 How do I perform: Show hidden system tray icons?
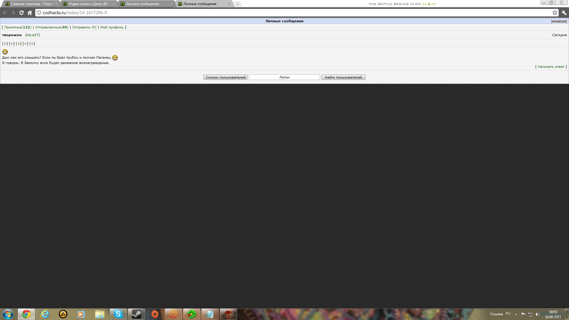coord(516,314)
